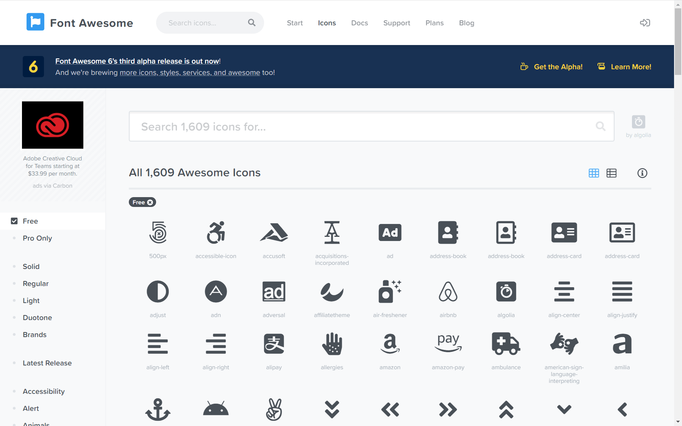Click the sign-in icon at top right

[x=644, y=23]
